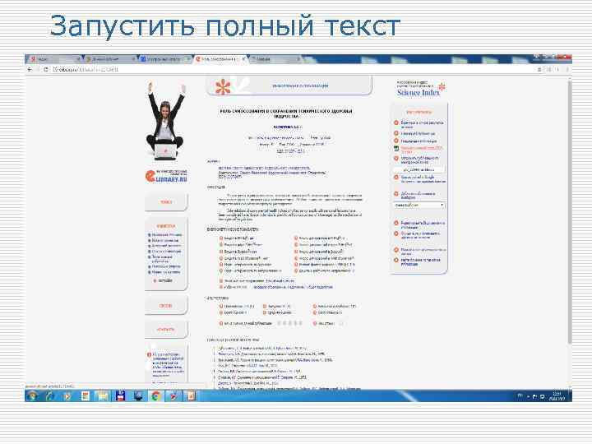Viewport: 592px width, 444px height.
Task: Open the publication information link in banner
Action: tap(300, 86)
